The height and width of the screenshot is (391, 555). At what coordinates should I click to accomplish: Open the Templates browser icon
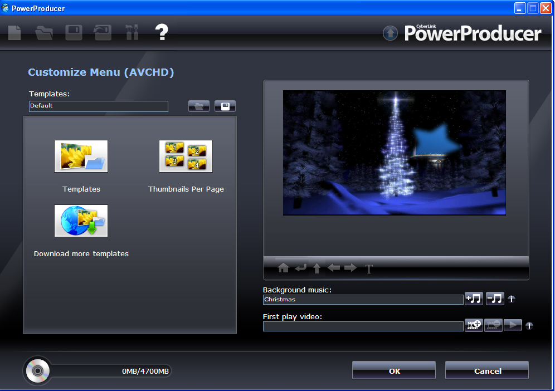pyautogui.click(x=81, y=156)
